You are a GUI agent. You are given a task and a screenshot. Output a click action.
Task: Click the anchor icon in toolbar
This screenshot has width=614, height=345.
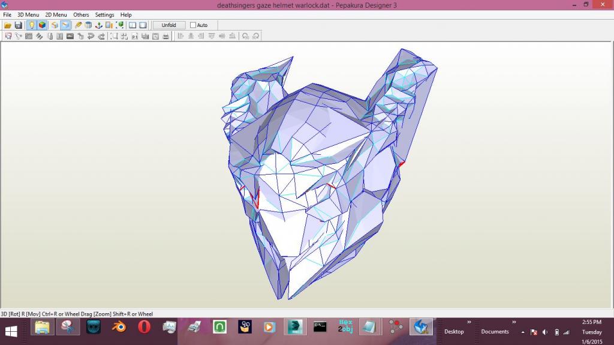(x=99, y=25)
